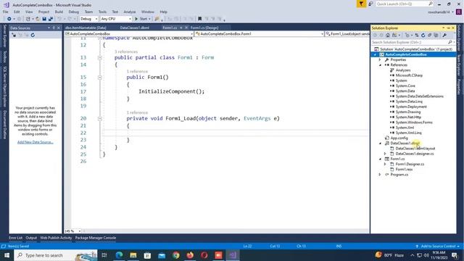Click the Navigate Backward toolbar icon
Viewport: 464px width, 261px height.
[9, 19]
